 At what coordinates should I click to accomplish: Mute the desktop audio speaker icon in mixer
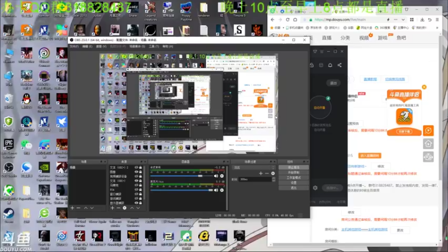click(x=216, y=176)
